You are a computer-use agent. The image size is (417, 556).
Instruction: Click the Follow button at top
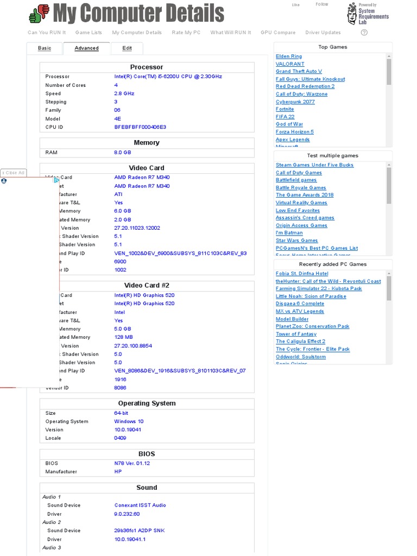(322, 4)
